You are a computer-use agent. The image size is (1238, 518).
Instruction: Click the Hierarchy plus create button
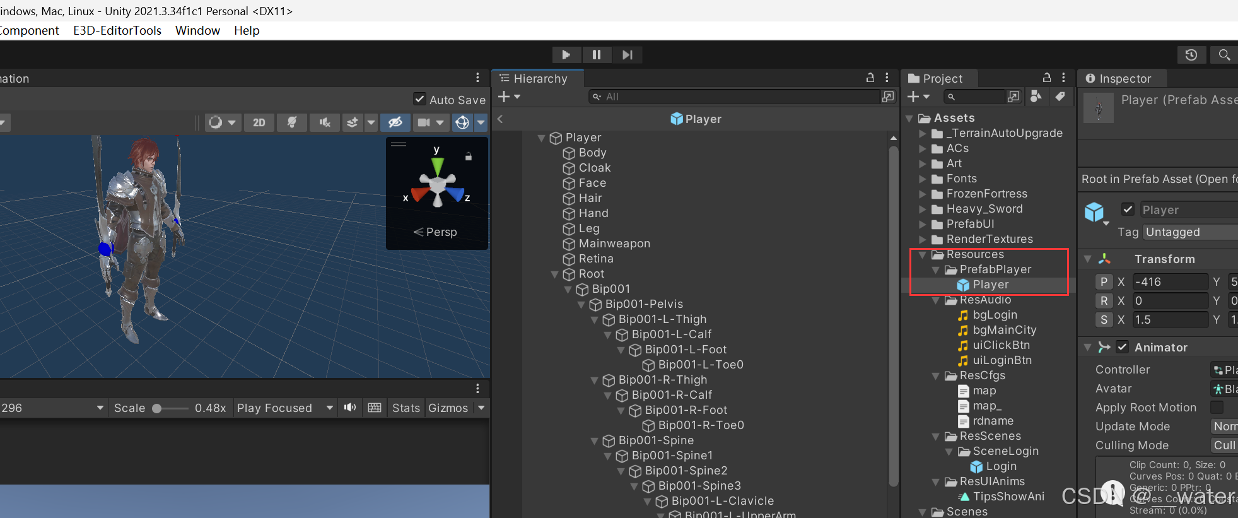point(508,97)
